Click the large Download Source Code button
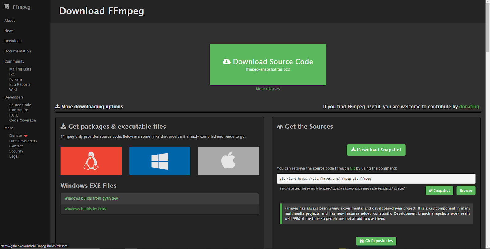The width and height of the screenshot is (490, 249). coord(268,64)
